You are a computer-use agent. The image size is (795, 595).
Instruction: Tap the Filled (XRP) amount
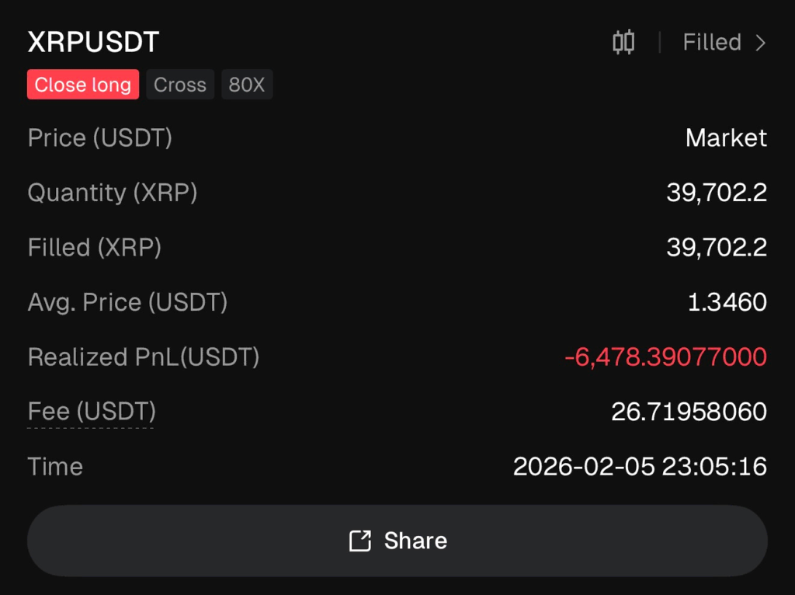point(716,247)
